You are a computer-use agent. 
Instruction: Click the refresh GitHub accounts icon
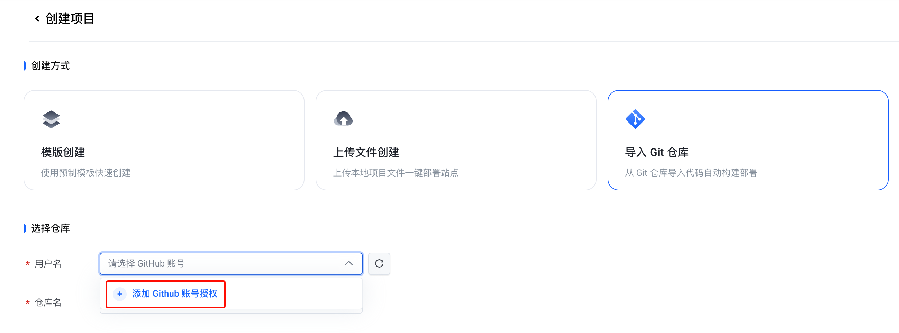[379, 263]
